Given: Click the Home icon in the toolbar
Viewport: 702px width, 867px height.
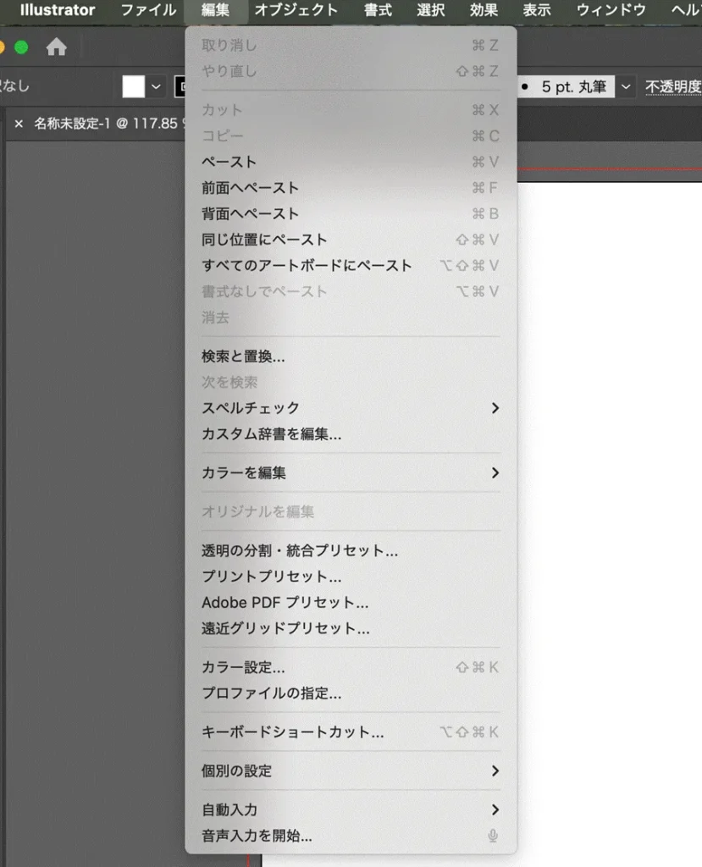Looking at the screenshot, I should point(57,47).
